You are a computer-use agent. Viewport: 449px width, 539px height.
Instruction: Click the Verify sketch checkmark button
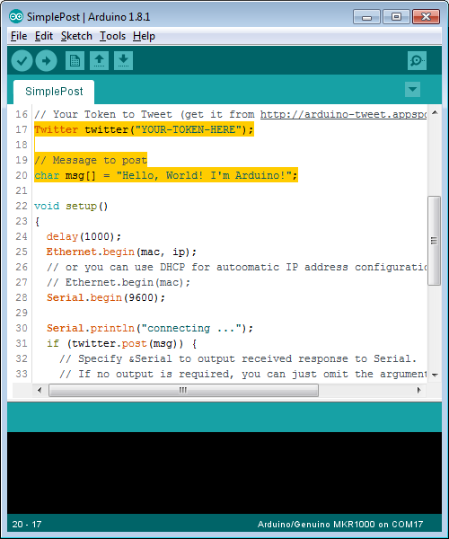pyautogui.click(x=22, y=61)
